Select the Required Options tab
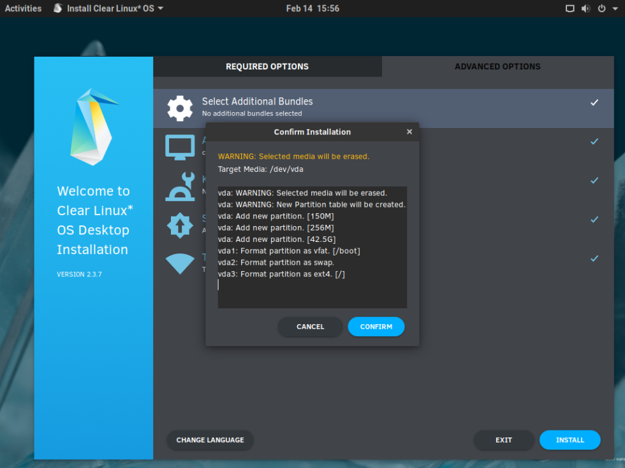This screenshot has height=468, width=625. (267, 66)
